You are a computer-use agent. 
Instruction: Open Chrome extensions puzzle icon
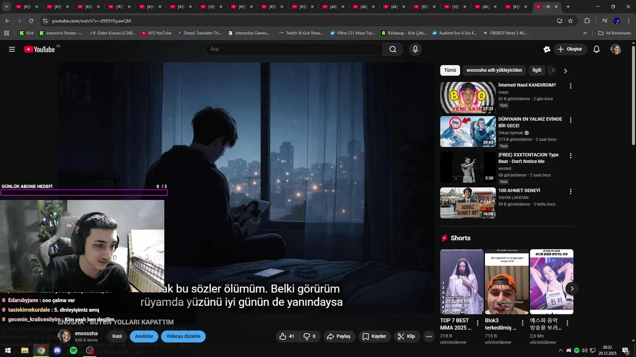coord(587,21)
